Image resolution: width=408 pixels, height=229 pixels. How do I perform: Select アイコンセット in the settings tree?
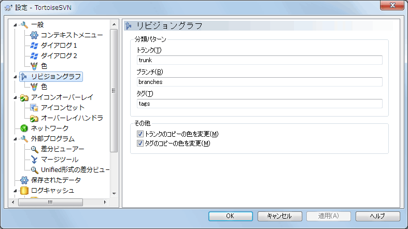[63, 108]
